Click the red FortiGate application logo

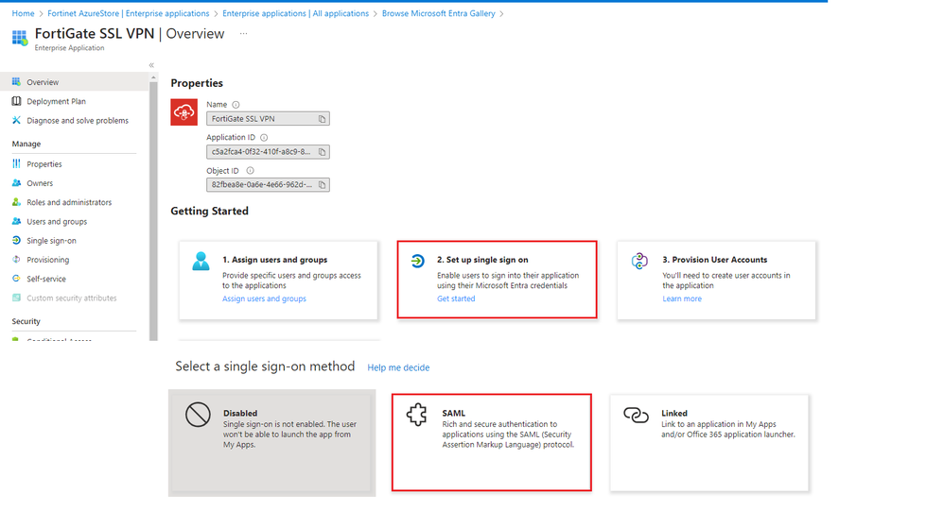point(184,111)
